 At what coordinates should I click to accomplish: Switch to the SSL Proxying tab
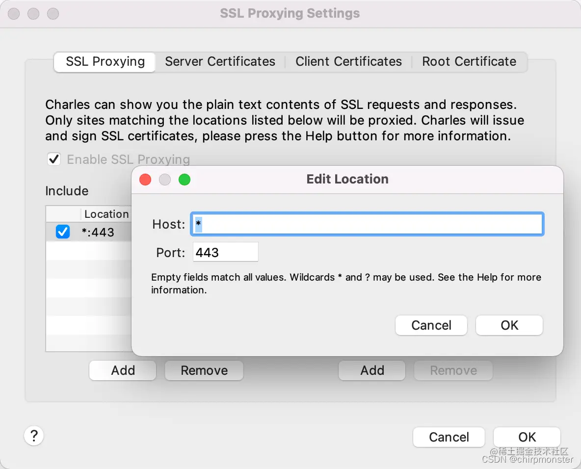105,61
